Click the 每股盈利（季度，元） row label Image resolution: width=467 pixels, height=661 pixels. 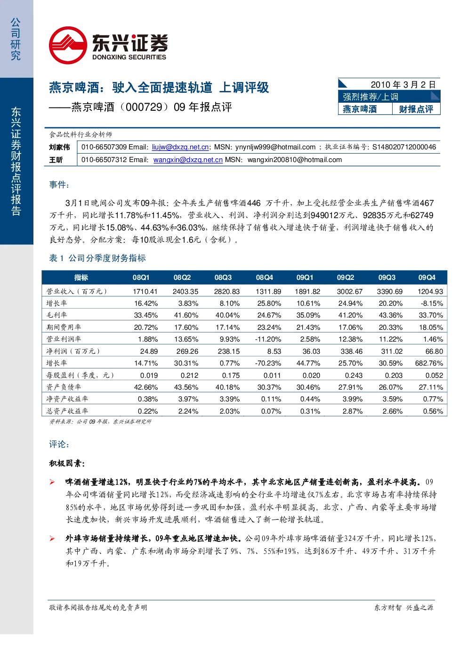point(80,375)
